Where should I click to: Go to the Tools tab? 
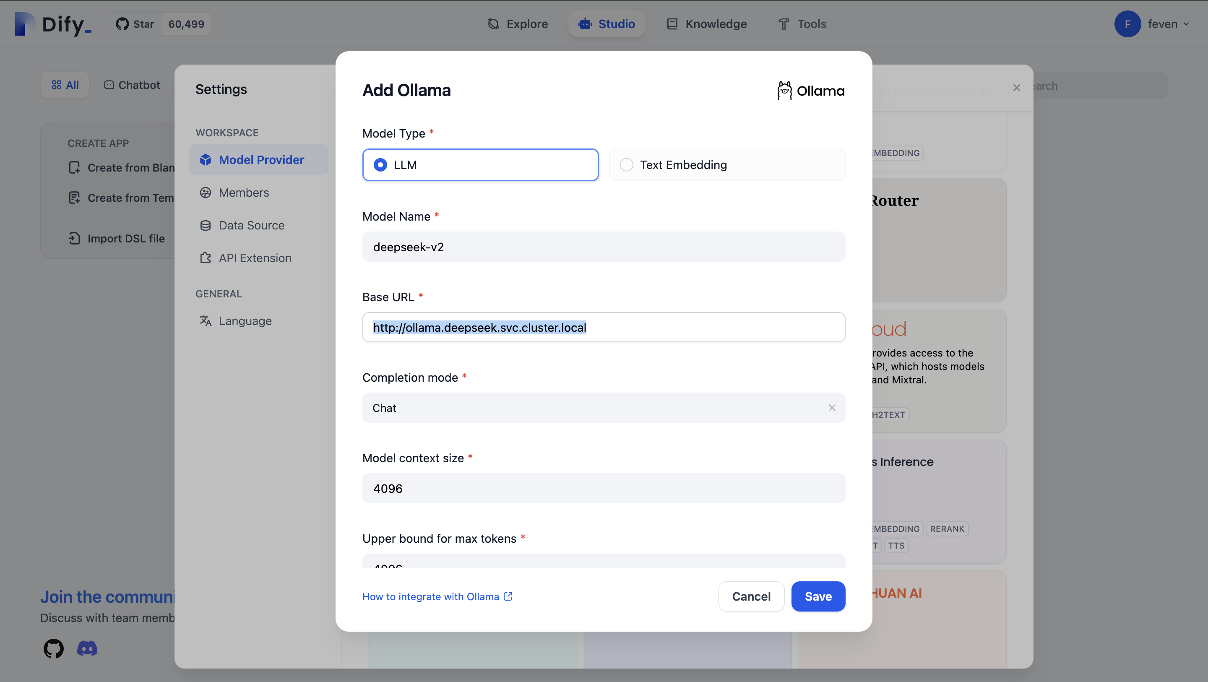click(x=802, y=24)
